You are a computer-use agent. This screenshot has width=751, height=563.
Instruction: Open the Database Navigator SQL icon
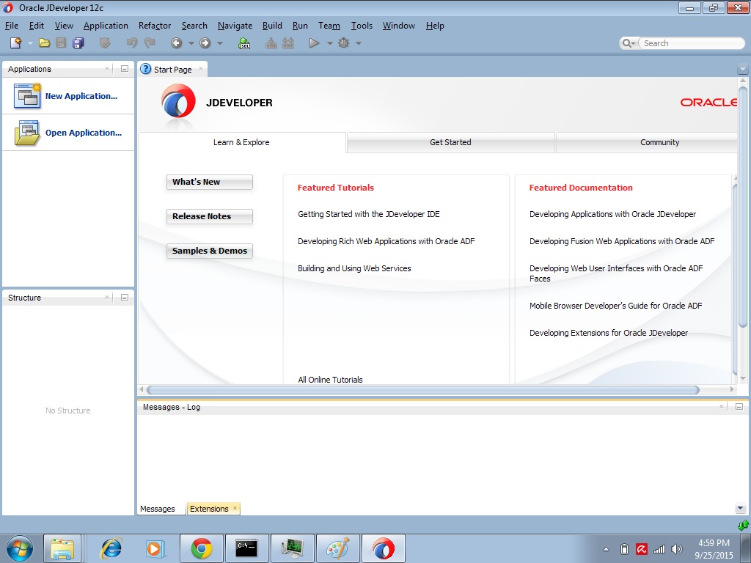click(243, 43)
